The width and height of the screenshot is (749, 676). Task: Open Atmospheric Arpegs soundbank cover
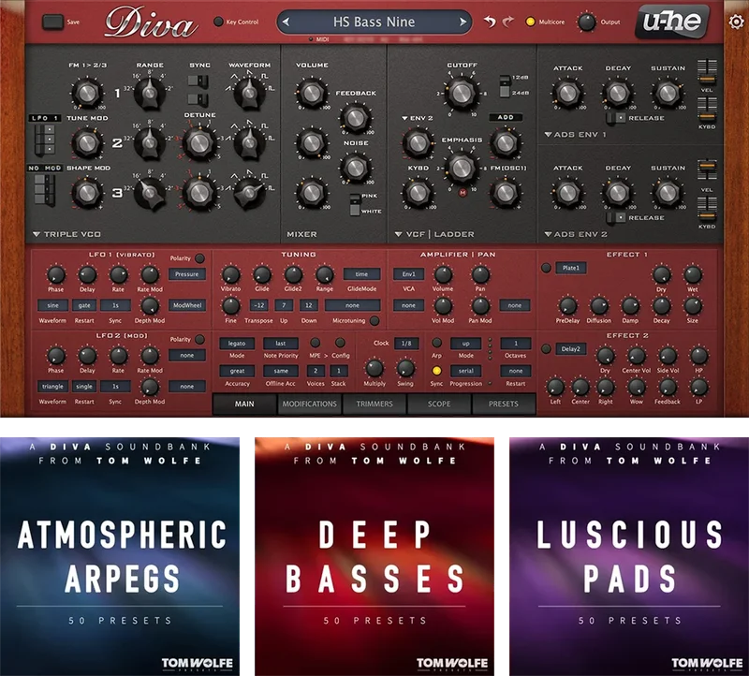120,556
